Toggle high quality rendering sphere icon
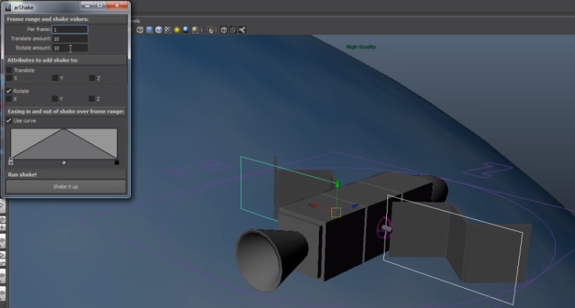 tap(196, 30)
